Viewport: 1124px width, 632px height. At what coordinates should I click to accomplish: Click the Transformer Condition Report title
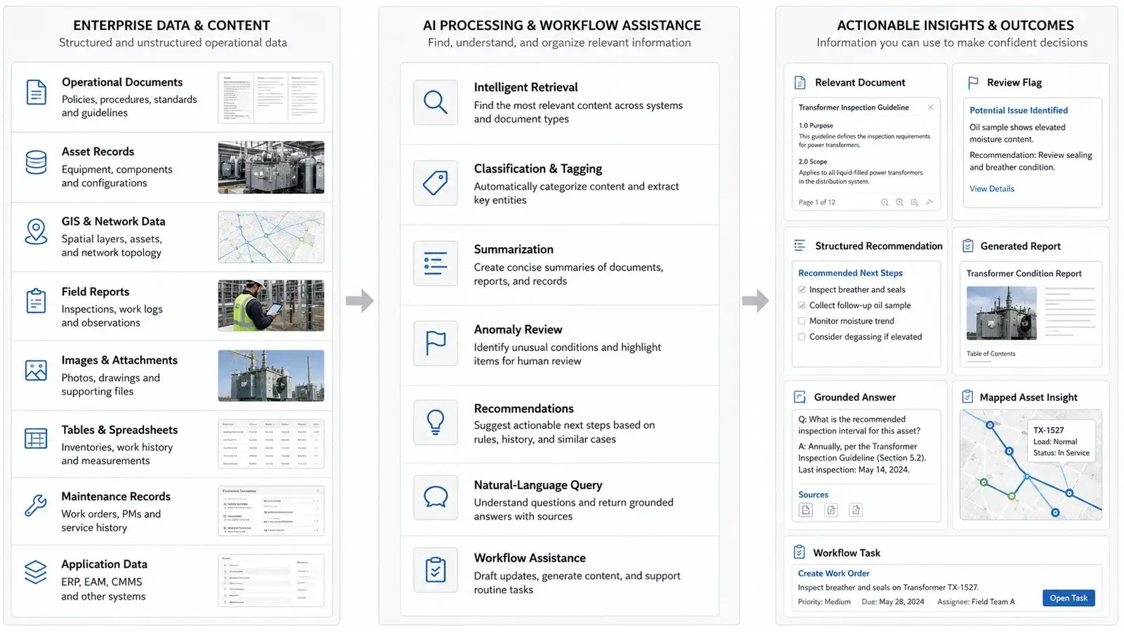1024,274
